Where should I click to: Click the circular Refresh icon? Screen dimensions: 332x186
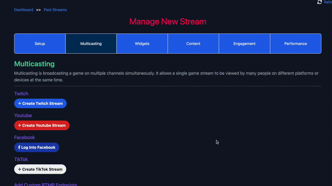click(x=319, y=2)
